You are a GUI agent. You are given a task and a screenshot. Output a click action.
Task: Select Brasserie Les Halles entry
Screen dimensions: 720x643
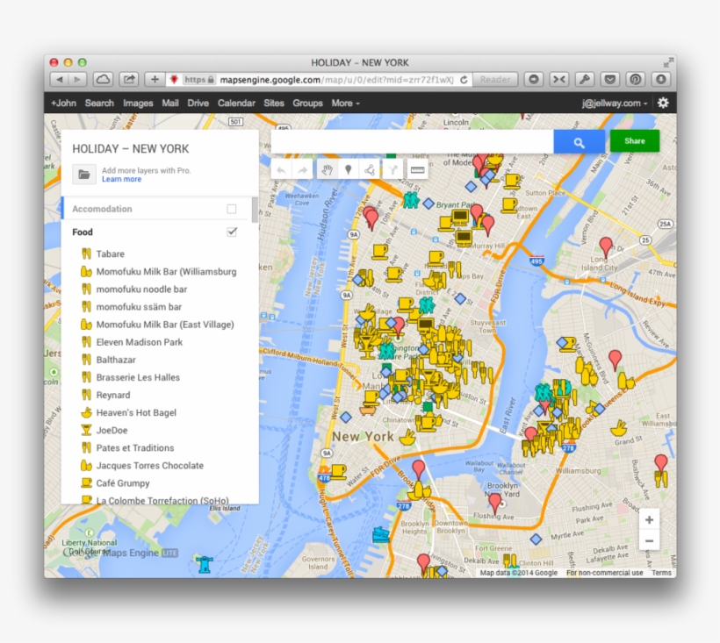pyautogui.click(x=138, y=377)
